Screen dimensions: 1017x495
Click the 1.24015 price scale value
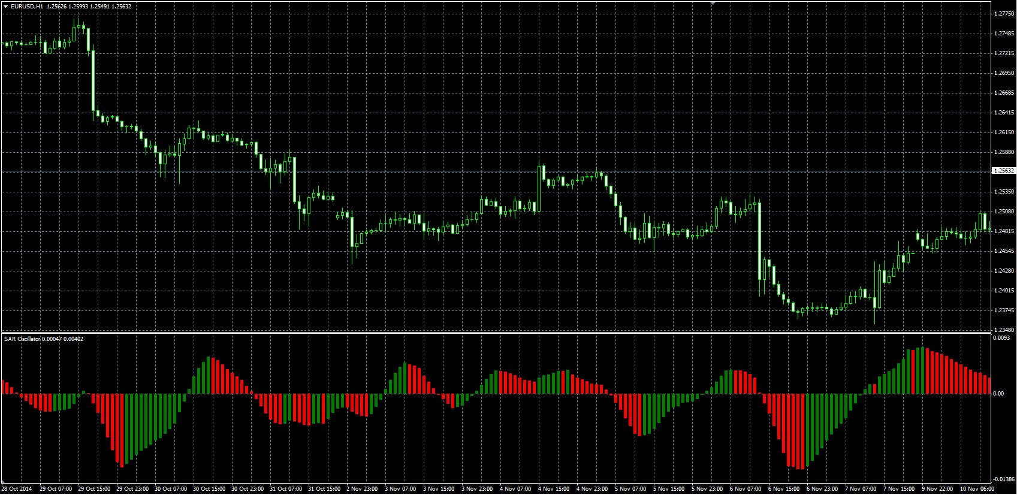click(x=1004, y=291)
